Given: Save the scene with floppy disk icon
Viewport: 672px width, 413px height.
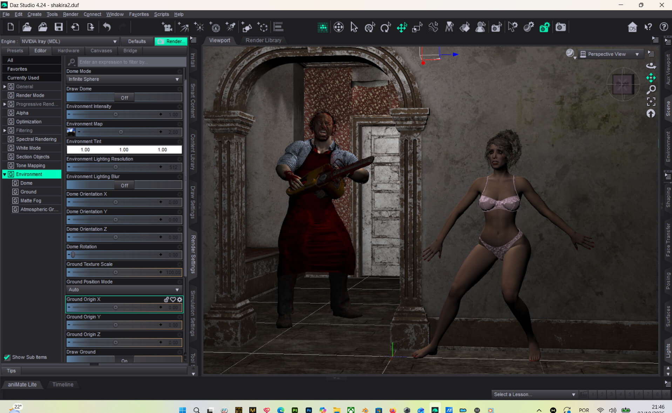Looking at the screenshot, I should [59, 27].
